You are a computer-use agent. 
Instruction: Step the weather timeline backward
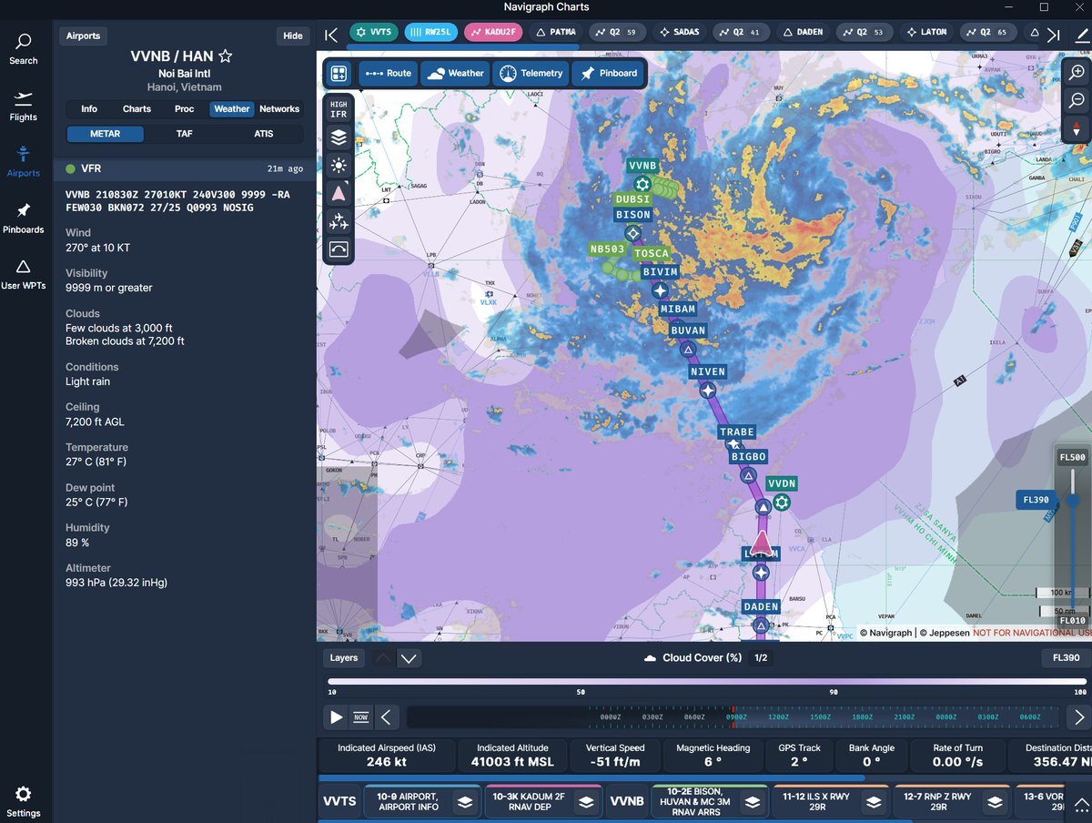click(x=385, y=717)
